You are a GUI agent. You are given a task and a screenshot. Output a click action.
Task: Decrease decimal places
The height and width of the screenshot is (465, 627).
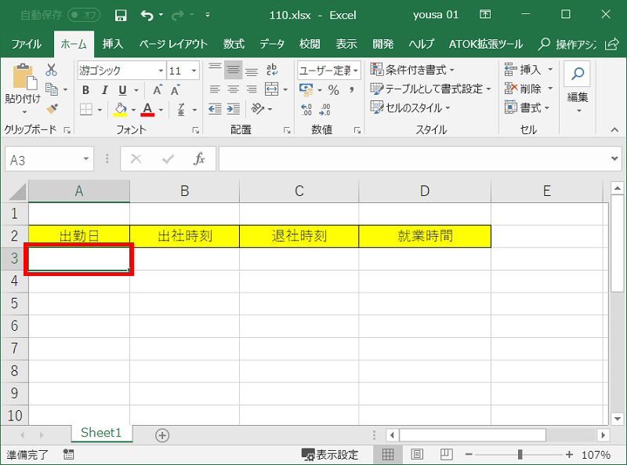point(324,109)
